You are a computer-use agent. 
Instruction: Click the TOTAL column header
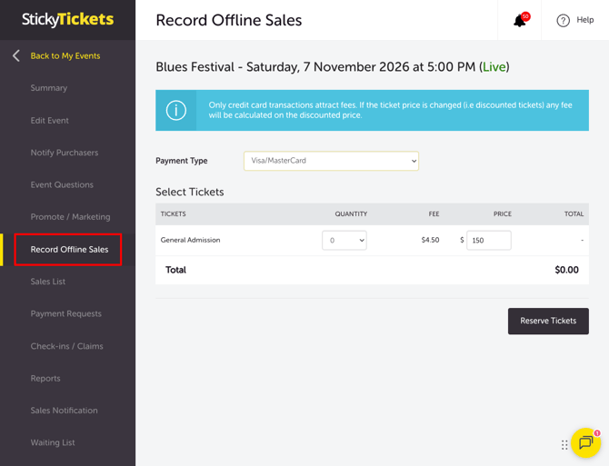coord(574,214)
